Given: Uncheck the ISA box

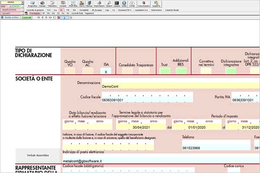Looking at the screenshot, I should click(x=106, y=71).
